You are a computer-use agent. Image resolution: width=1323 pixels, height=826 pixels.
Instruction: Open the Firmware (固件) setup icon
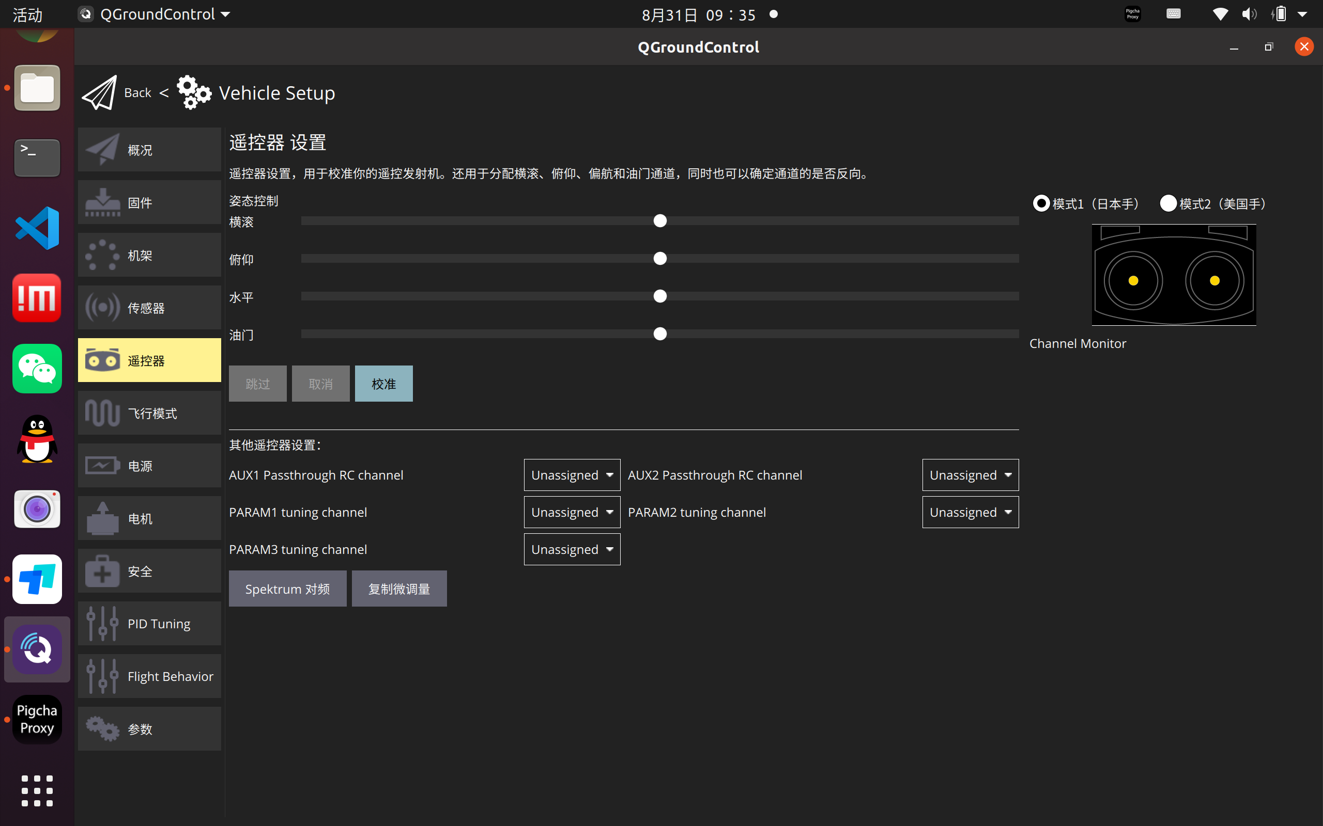102,203
